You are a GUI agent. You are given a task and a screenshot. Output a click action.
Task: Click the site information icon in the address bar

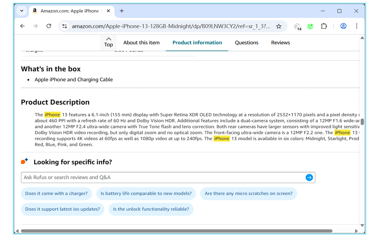pyautogui.click(x=65, y=26)
